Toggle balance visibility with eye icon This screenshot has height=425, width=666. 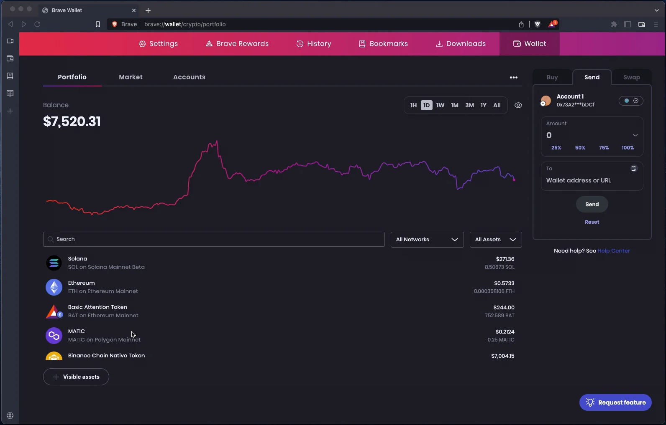click(x=518, y=105)
